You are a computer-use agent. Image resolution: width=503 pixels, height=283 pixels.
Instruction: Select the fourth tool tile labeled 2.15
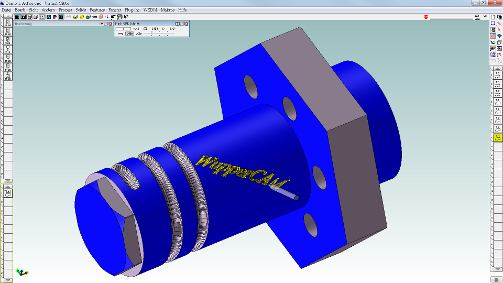[8, 49]
